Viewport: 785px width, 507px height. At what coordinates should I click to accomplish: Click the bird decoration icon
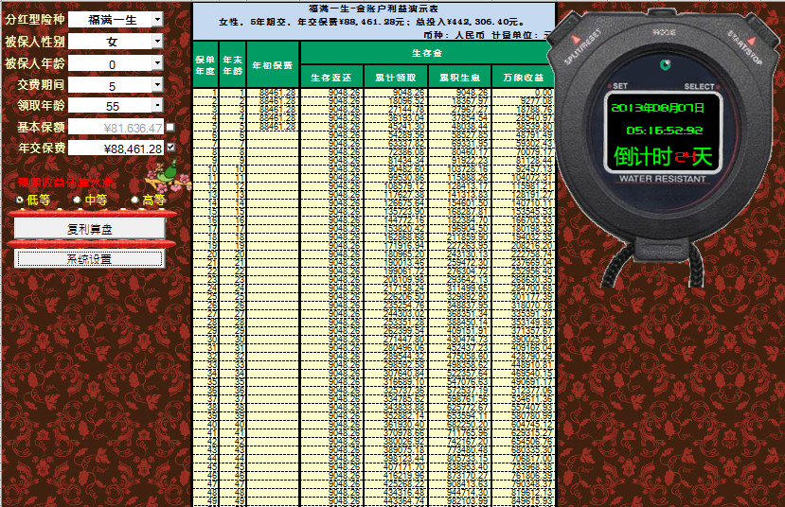168,175
